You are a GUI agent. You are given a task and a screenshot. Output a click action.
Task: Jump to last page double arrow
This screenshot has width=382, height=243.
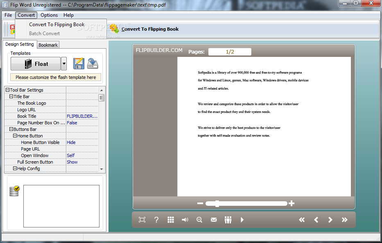[x=344, y=220]
